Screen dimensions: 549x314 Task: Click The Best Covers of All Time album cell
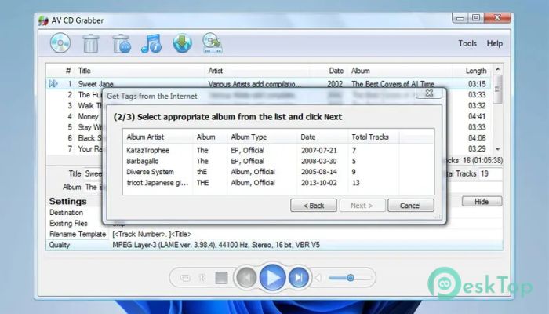tap(393, 84)
